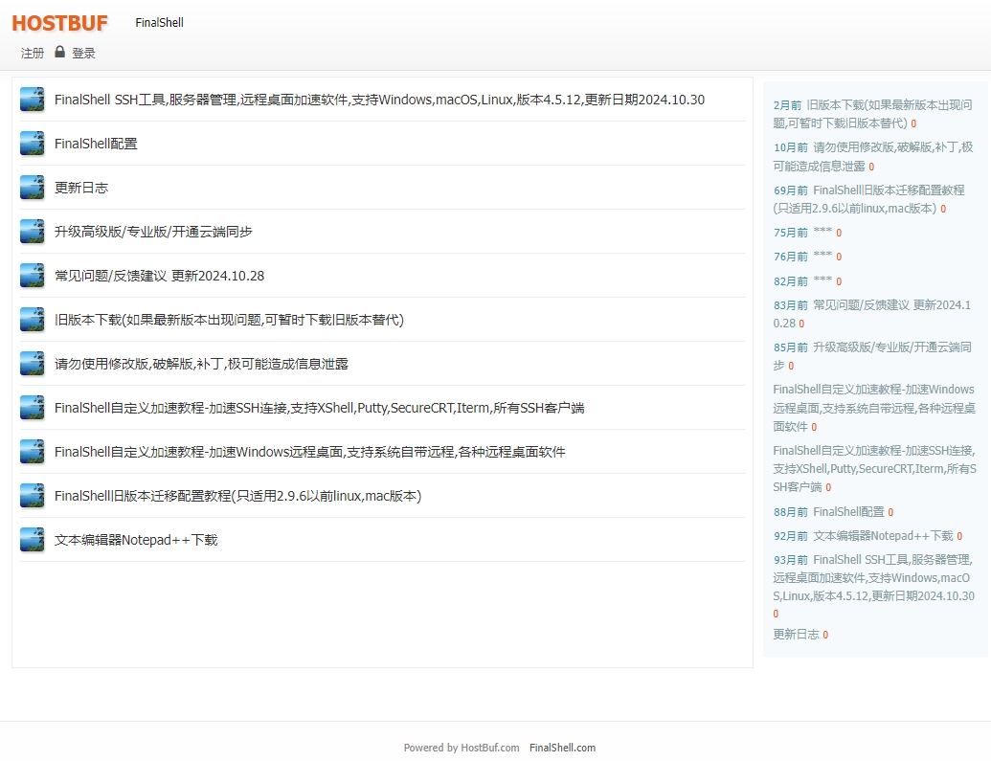Click the HOSTBUF logo
The height and width of the screenshot is (761, 991).
coord(60,23)
